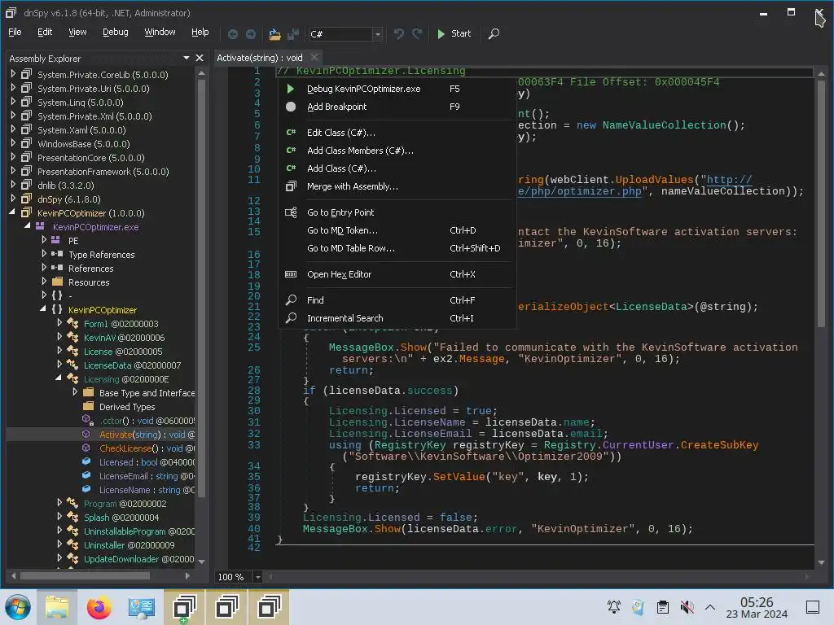
Task: Expand System.Private.CoreLib assembly node
Action: tap(13, 74)
